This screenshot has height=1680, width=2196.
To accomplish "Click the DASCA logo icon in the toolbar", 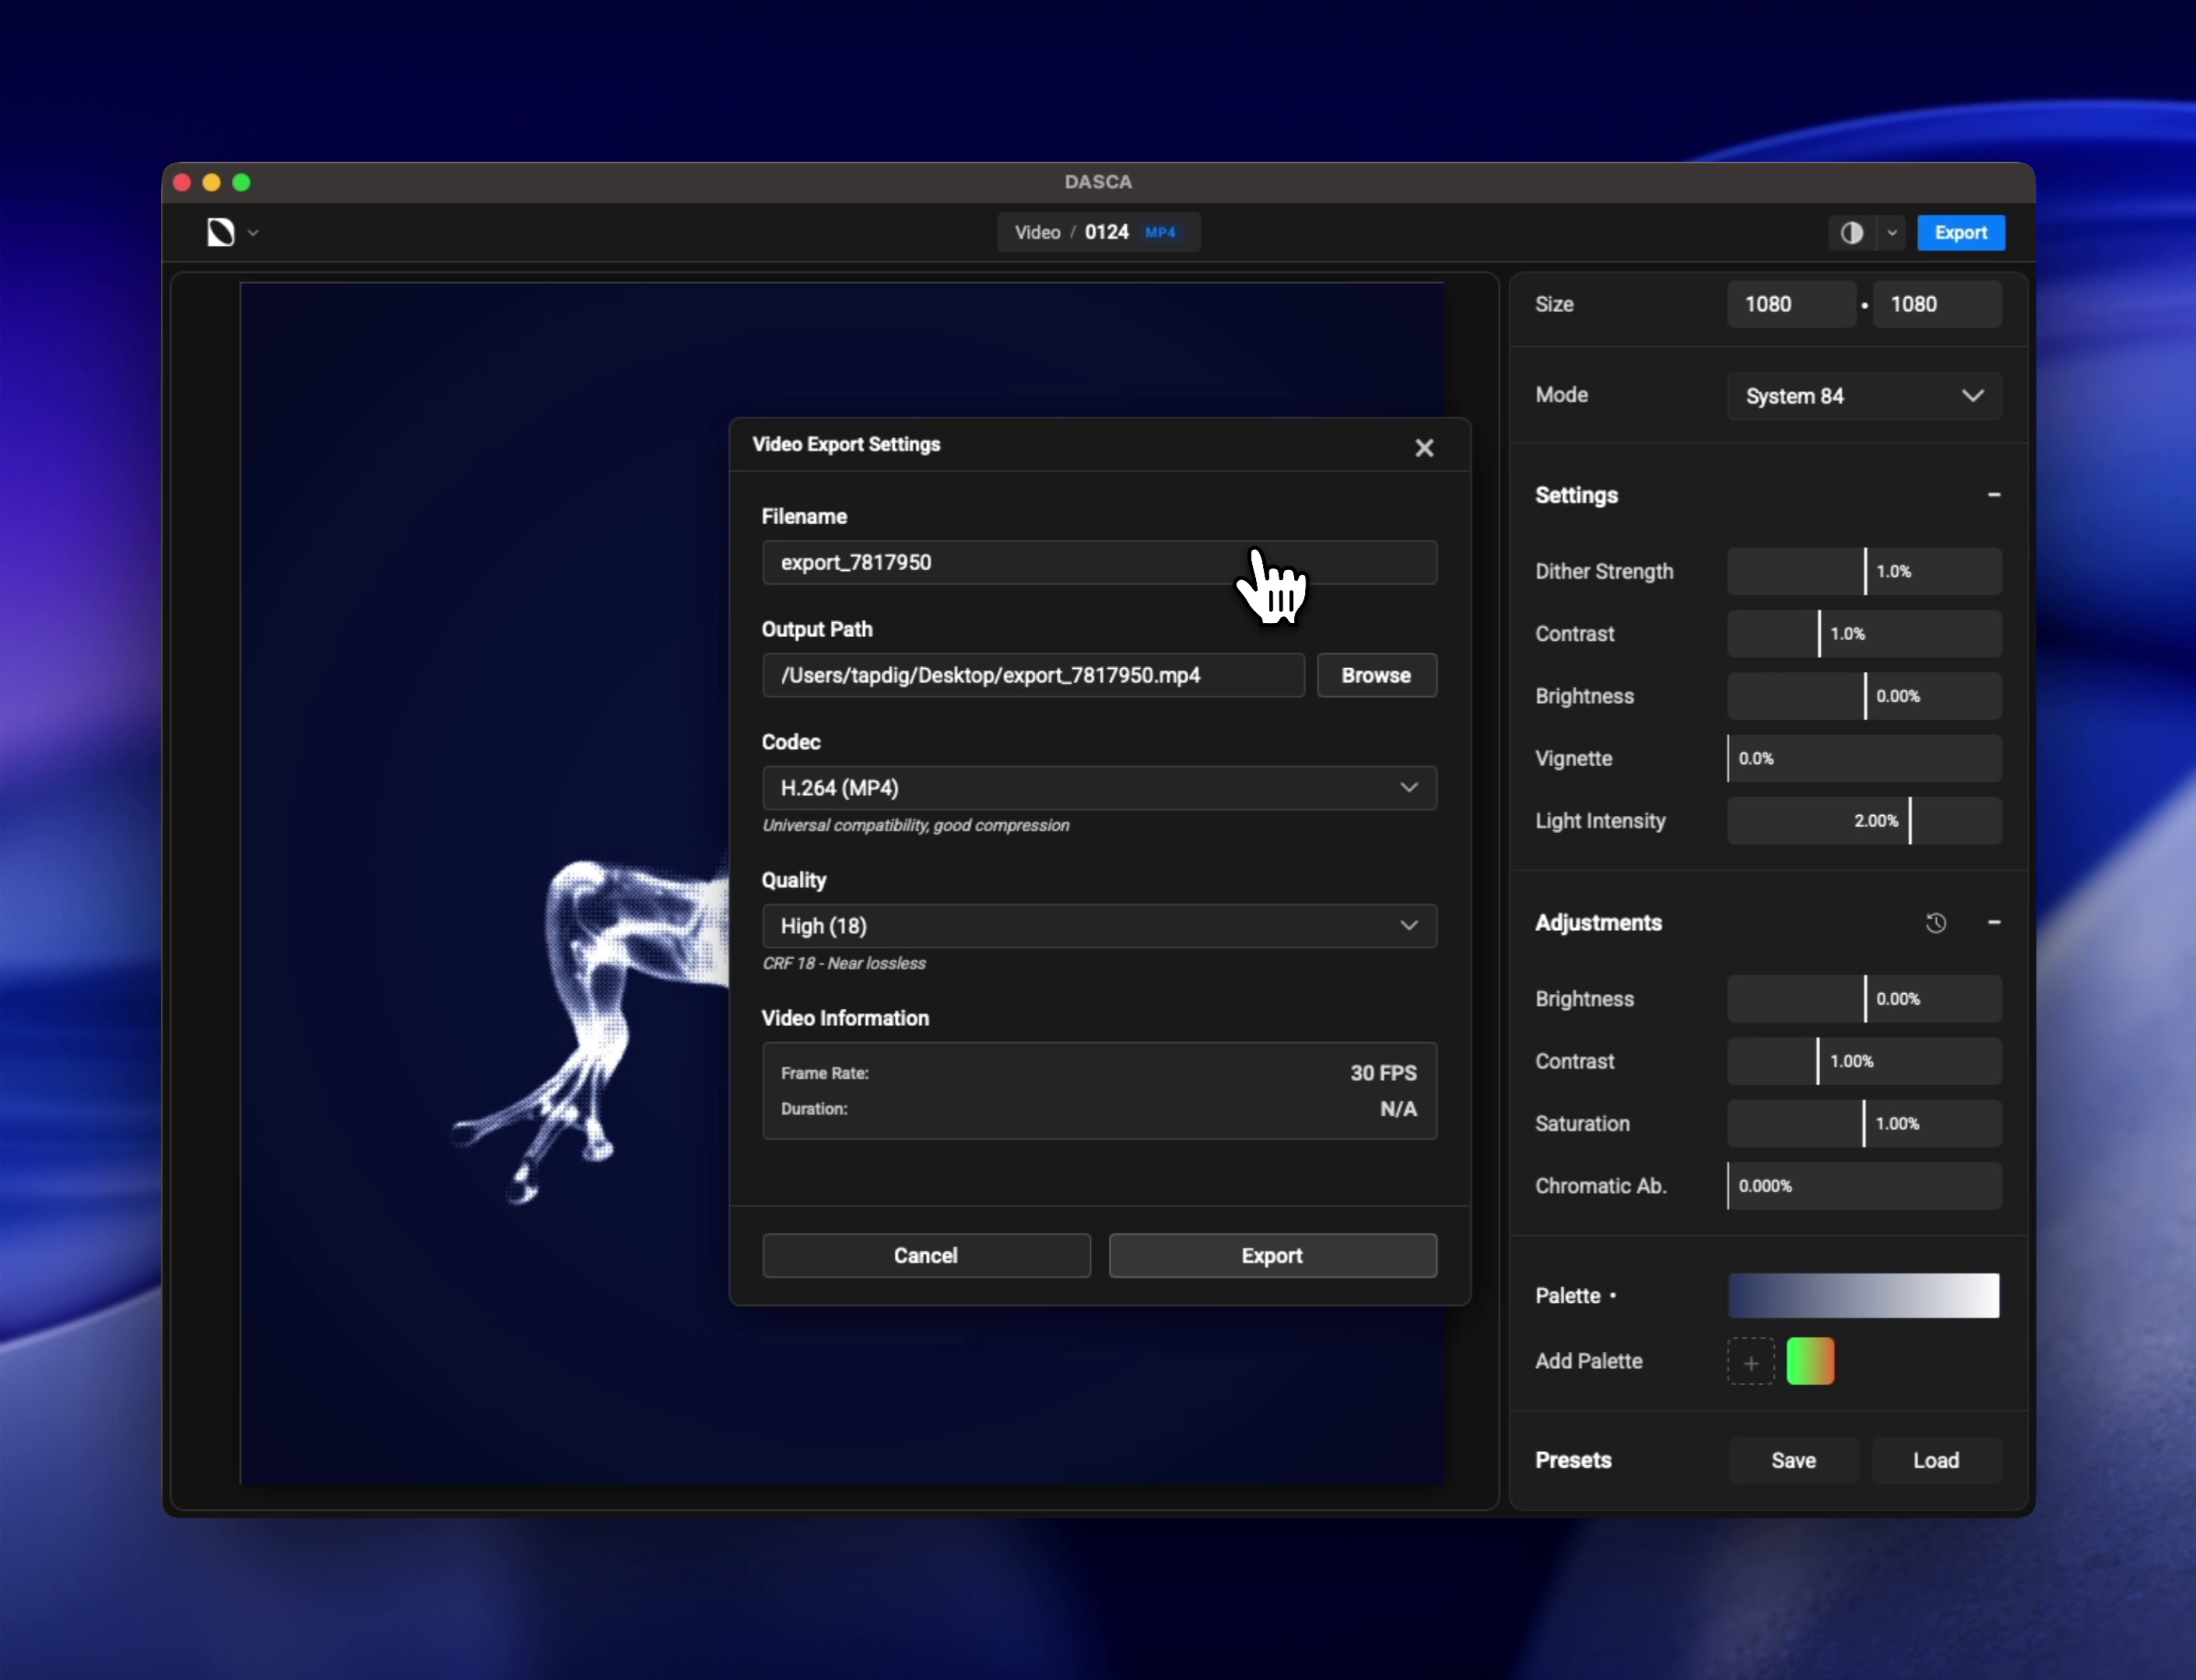I will (x=220, y=232).
